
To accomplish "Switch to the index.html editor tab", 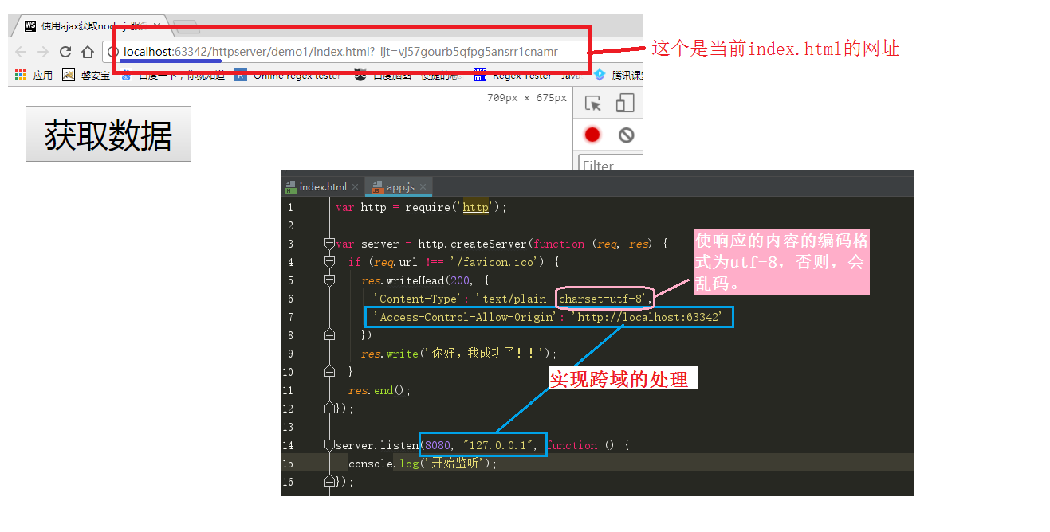I will pyautogui.click(x=323, y=187).
